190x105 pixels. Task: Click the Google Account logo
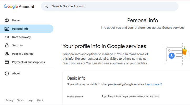(19, 7)
